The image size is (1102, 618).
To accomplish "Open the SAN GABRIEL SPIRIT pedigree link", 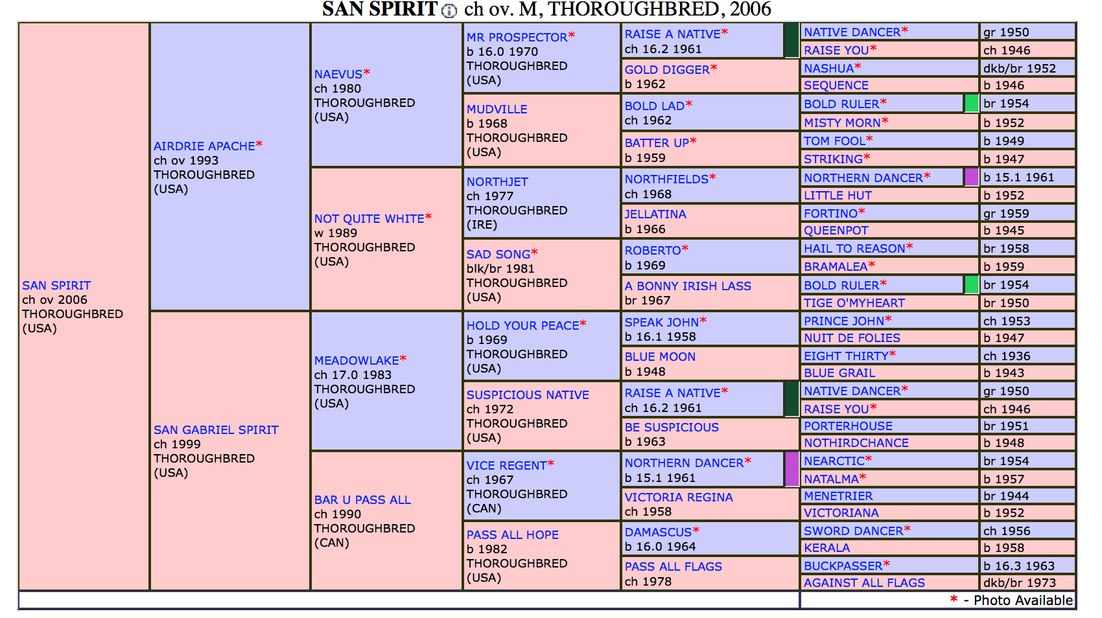I will (x=216, y=429).
